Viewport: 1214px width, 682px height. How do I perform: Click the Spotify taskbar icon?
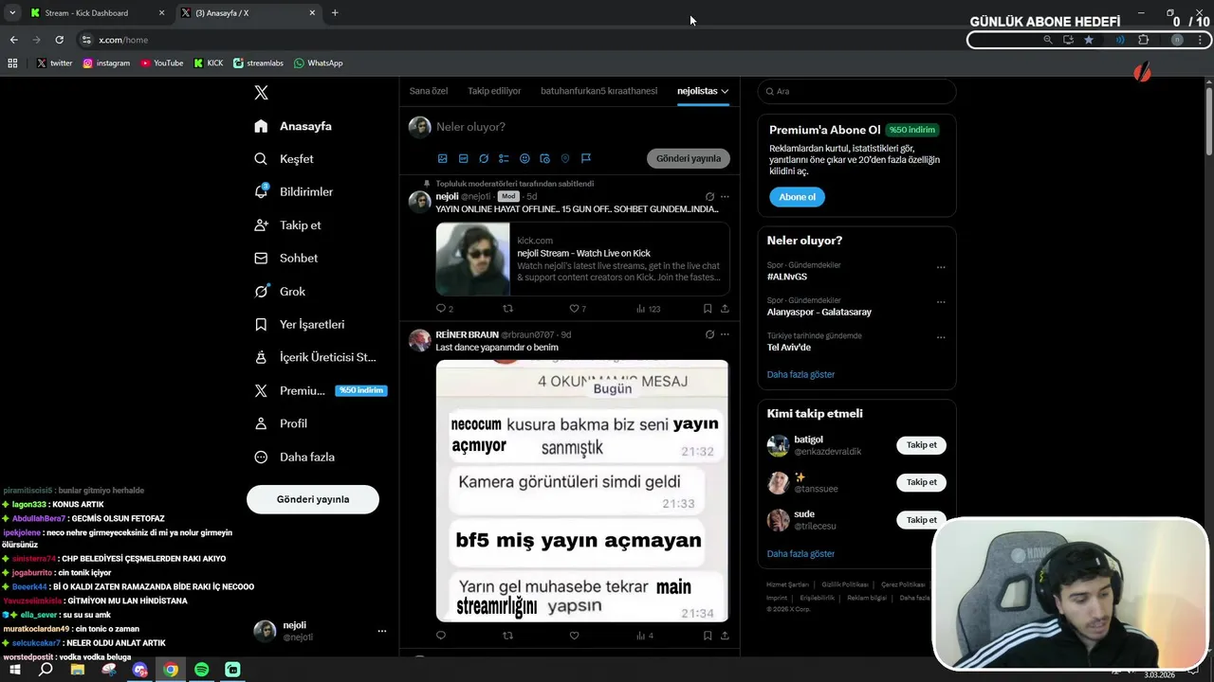[x=201, y=670]
